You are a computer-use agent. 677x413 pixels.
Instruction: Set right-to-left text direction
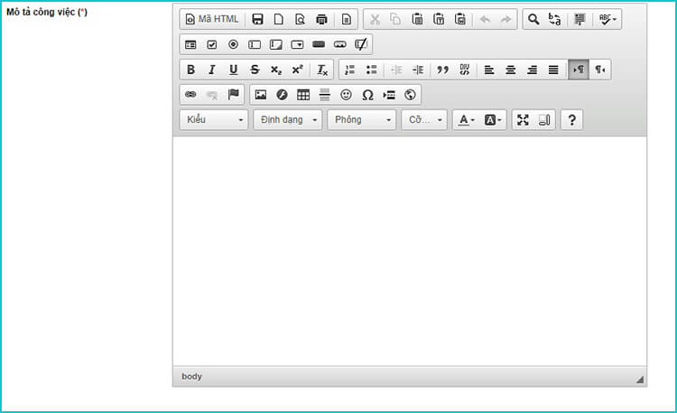coord(599,70)
